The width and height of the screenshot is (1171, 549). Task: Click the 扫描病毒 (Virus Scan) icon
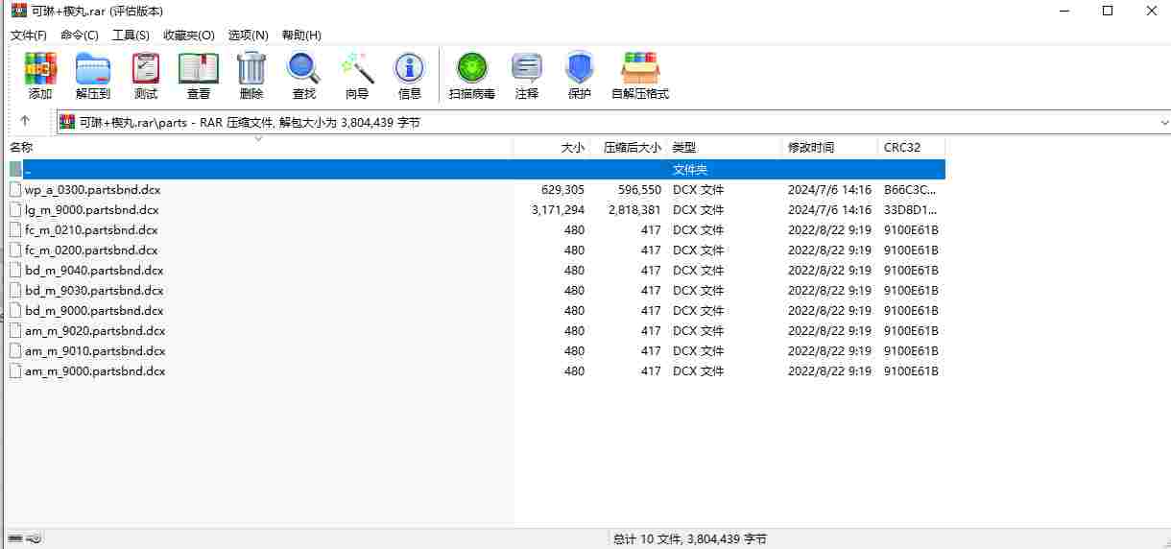point(472,68)
